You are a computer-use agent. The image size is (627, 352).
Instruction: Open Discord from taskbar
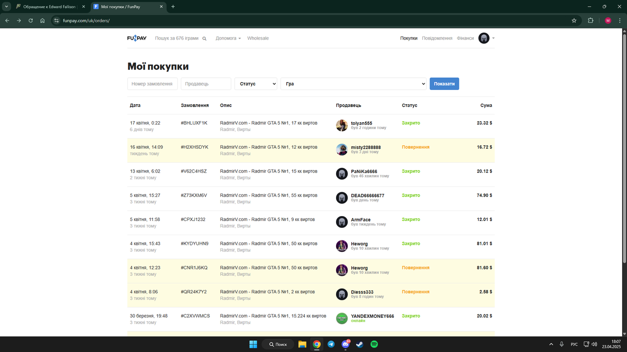[x=345, y=344]
